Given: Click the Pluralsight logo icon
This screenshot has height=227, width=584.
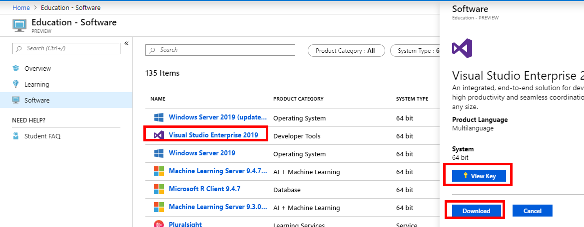Looking at the screenshot, I should [x=159, y=225].
